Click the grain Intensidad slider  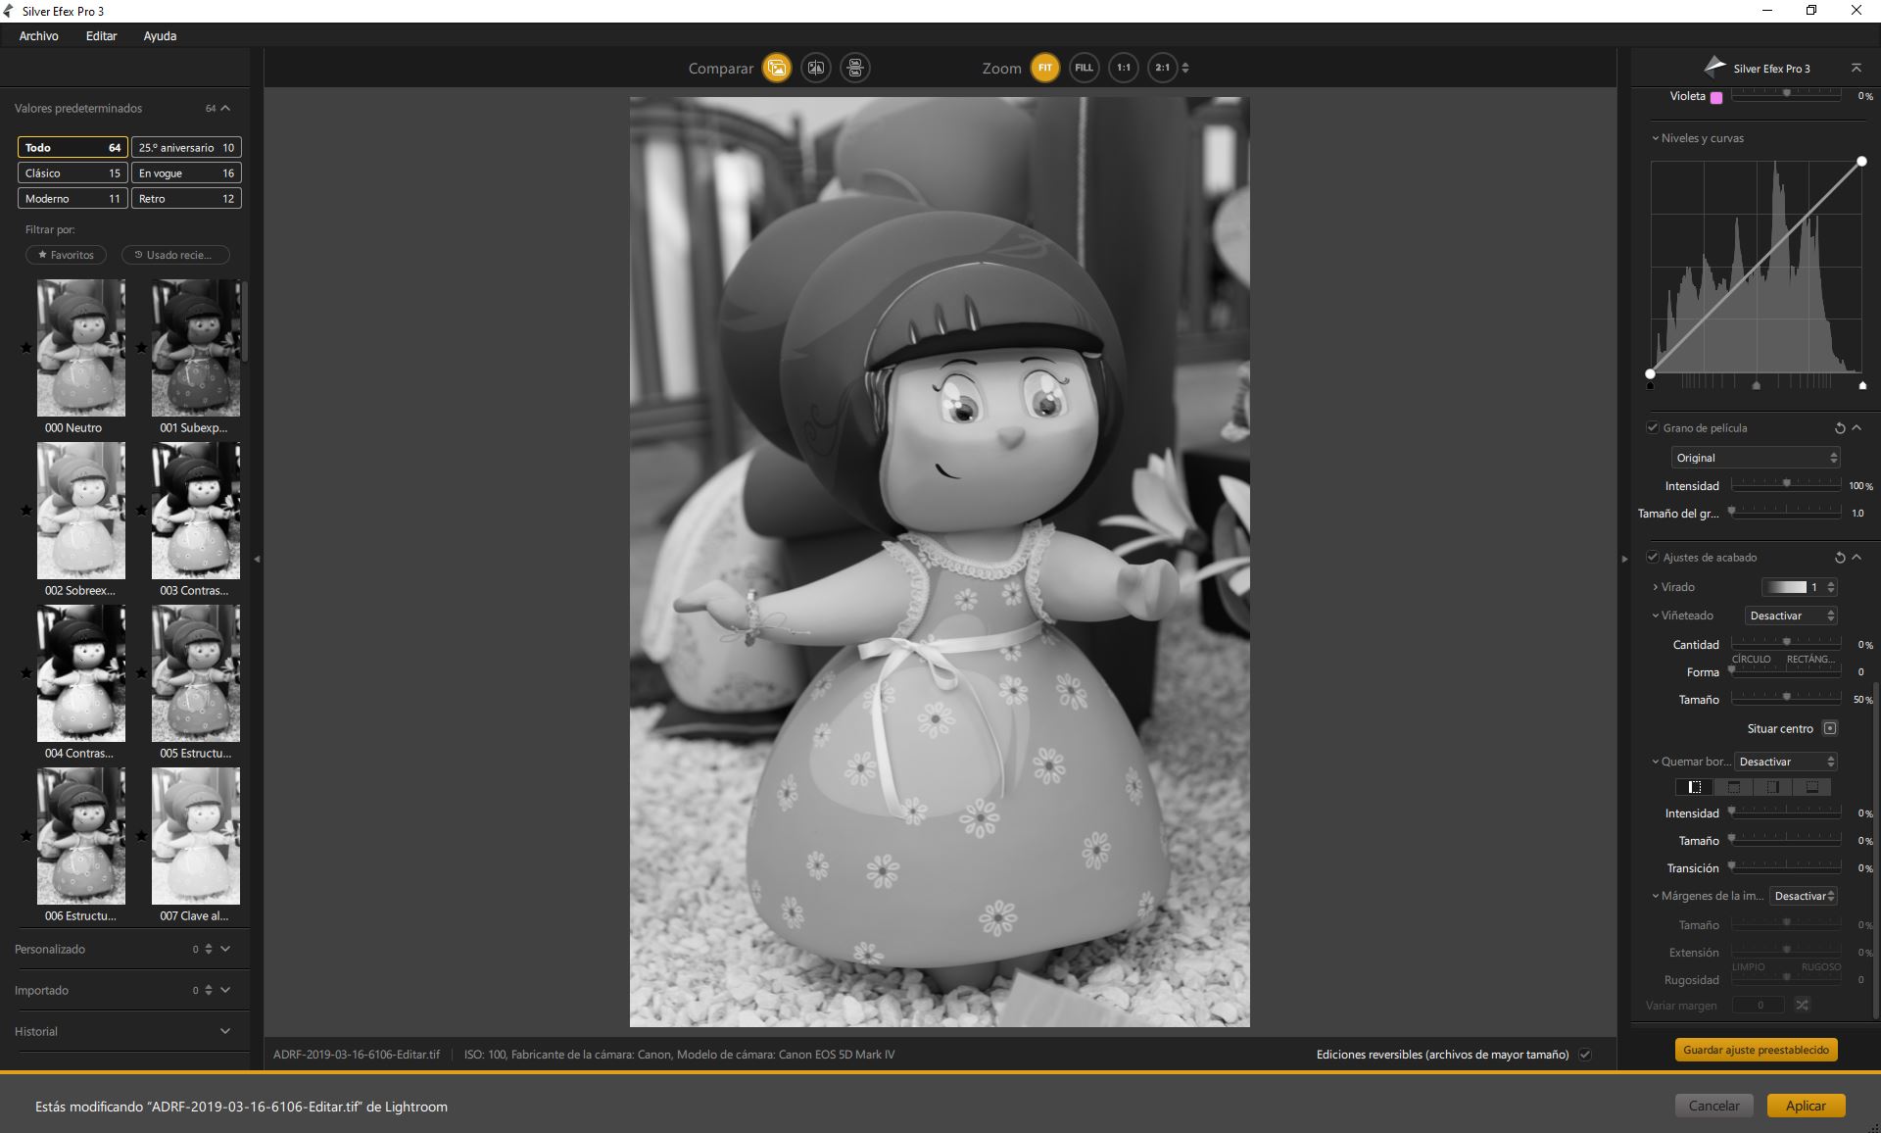pyautogui.click(x=1786, y=484)
